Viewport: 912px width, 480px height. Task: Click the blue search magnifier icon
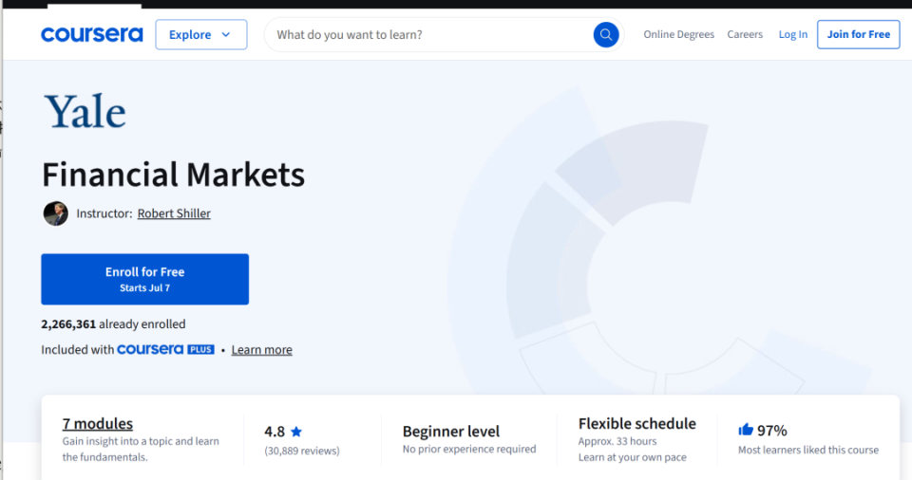pos(605,35)
